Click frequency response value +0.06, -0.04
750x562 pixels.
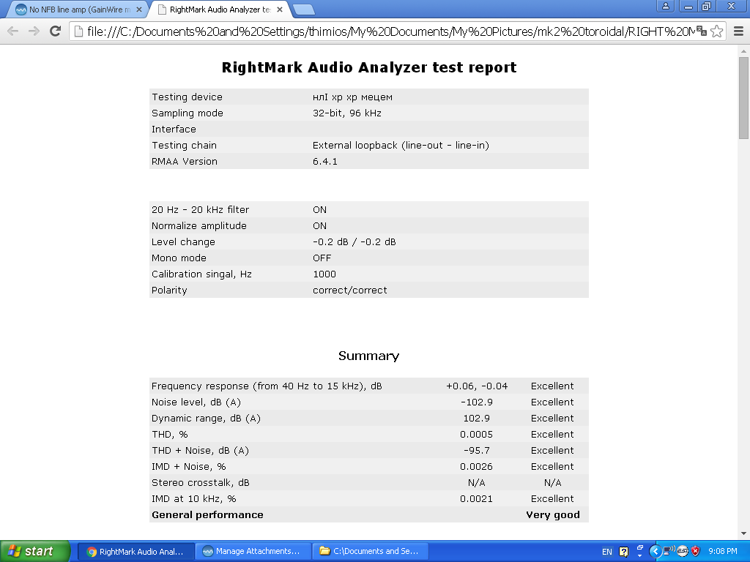pos(477,386)
